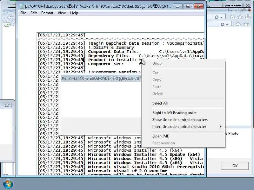Select Insert Unicode control character entry
The width and height of the screenshot is (254, 190).
pos(183,127)
